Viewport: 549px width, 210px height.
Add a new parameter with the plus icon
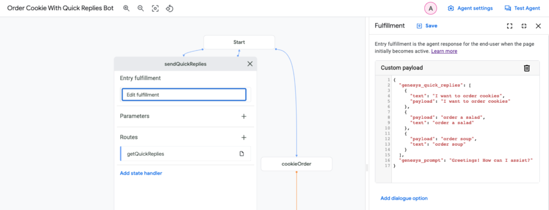click(x=244, y=116)
